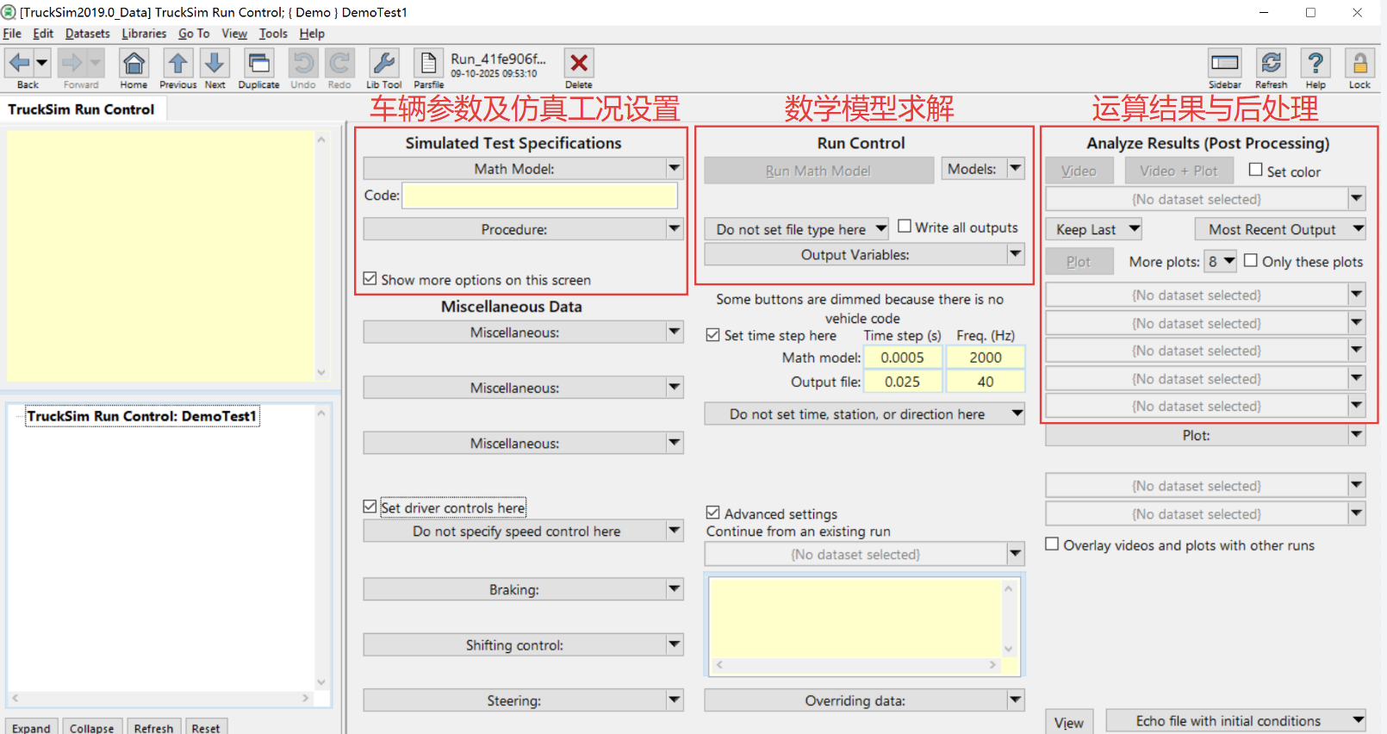1387x734 pixels.
Task: Duplicate the current dataset
Action: click(258, 63)
